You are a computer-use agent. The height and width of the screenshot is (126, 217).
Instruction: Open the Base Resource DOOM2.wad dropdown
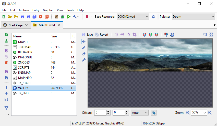coord(133,16)
